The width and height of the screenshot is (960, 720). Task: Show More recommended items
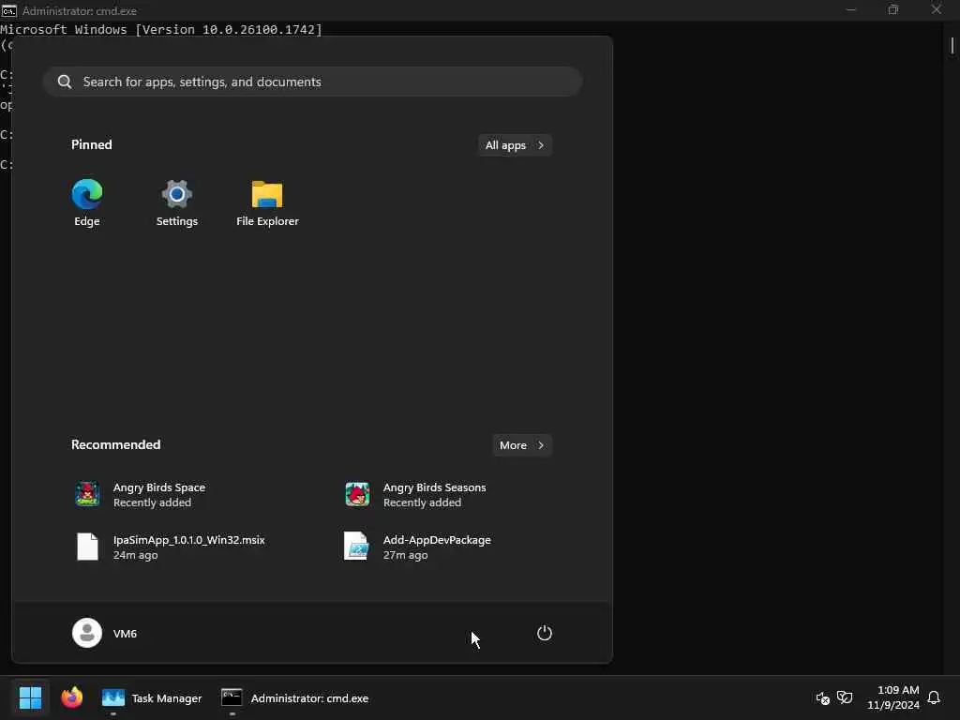(x=521, y=445)
